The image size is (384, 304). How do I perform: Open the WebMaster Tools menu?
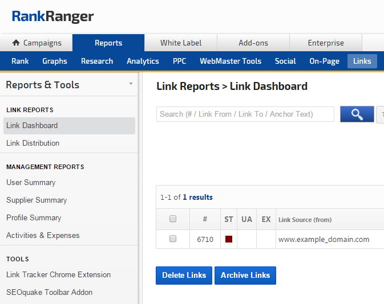click(231, 61)
